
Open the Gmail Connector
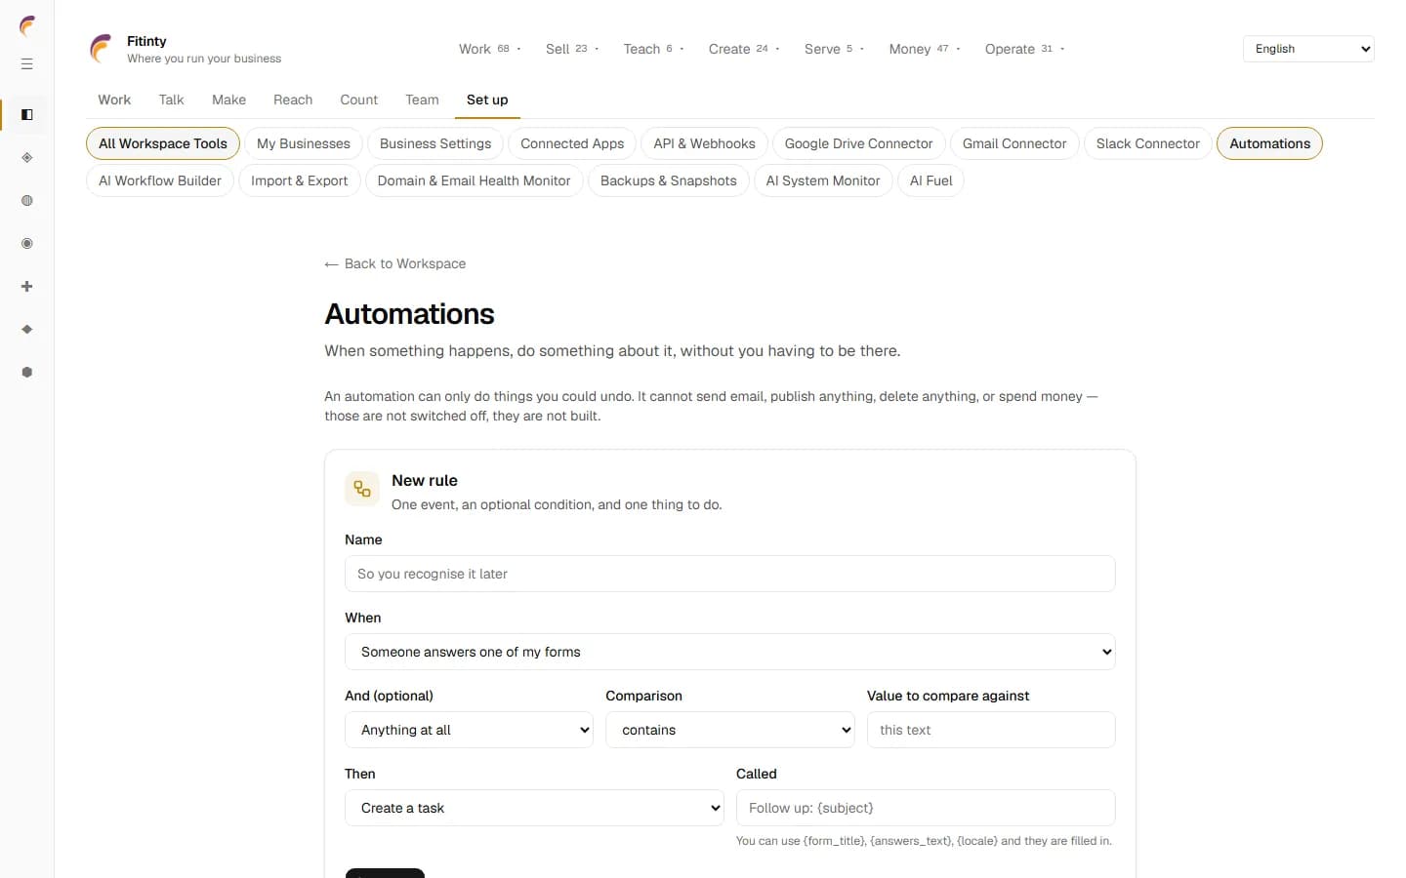(x=1014, y=143)
